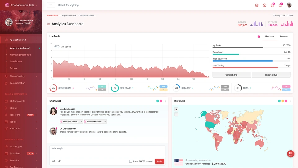
Task: Zoom in on the Bird's Eyes map
Action: 177,109
